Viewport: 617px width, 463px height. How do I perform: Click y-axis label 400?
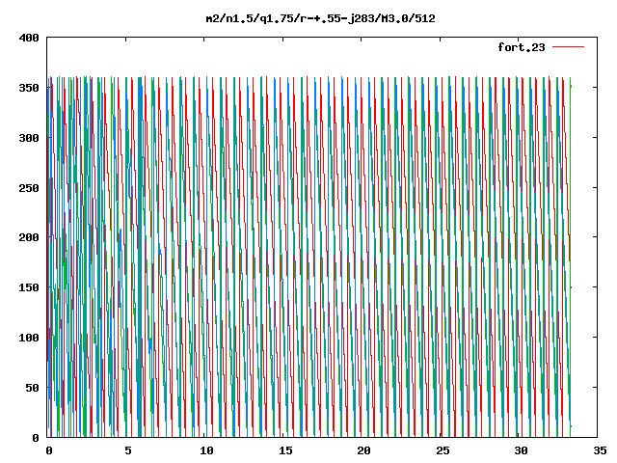pyautogui.click(x=29, y=39)
